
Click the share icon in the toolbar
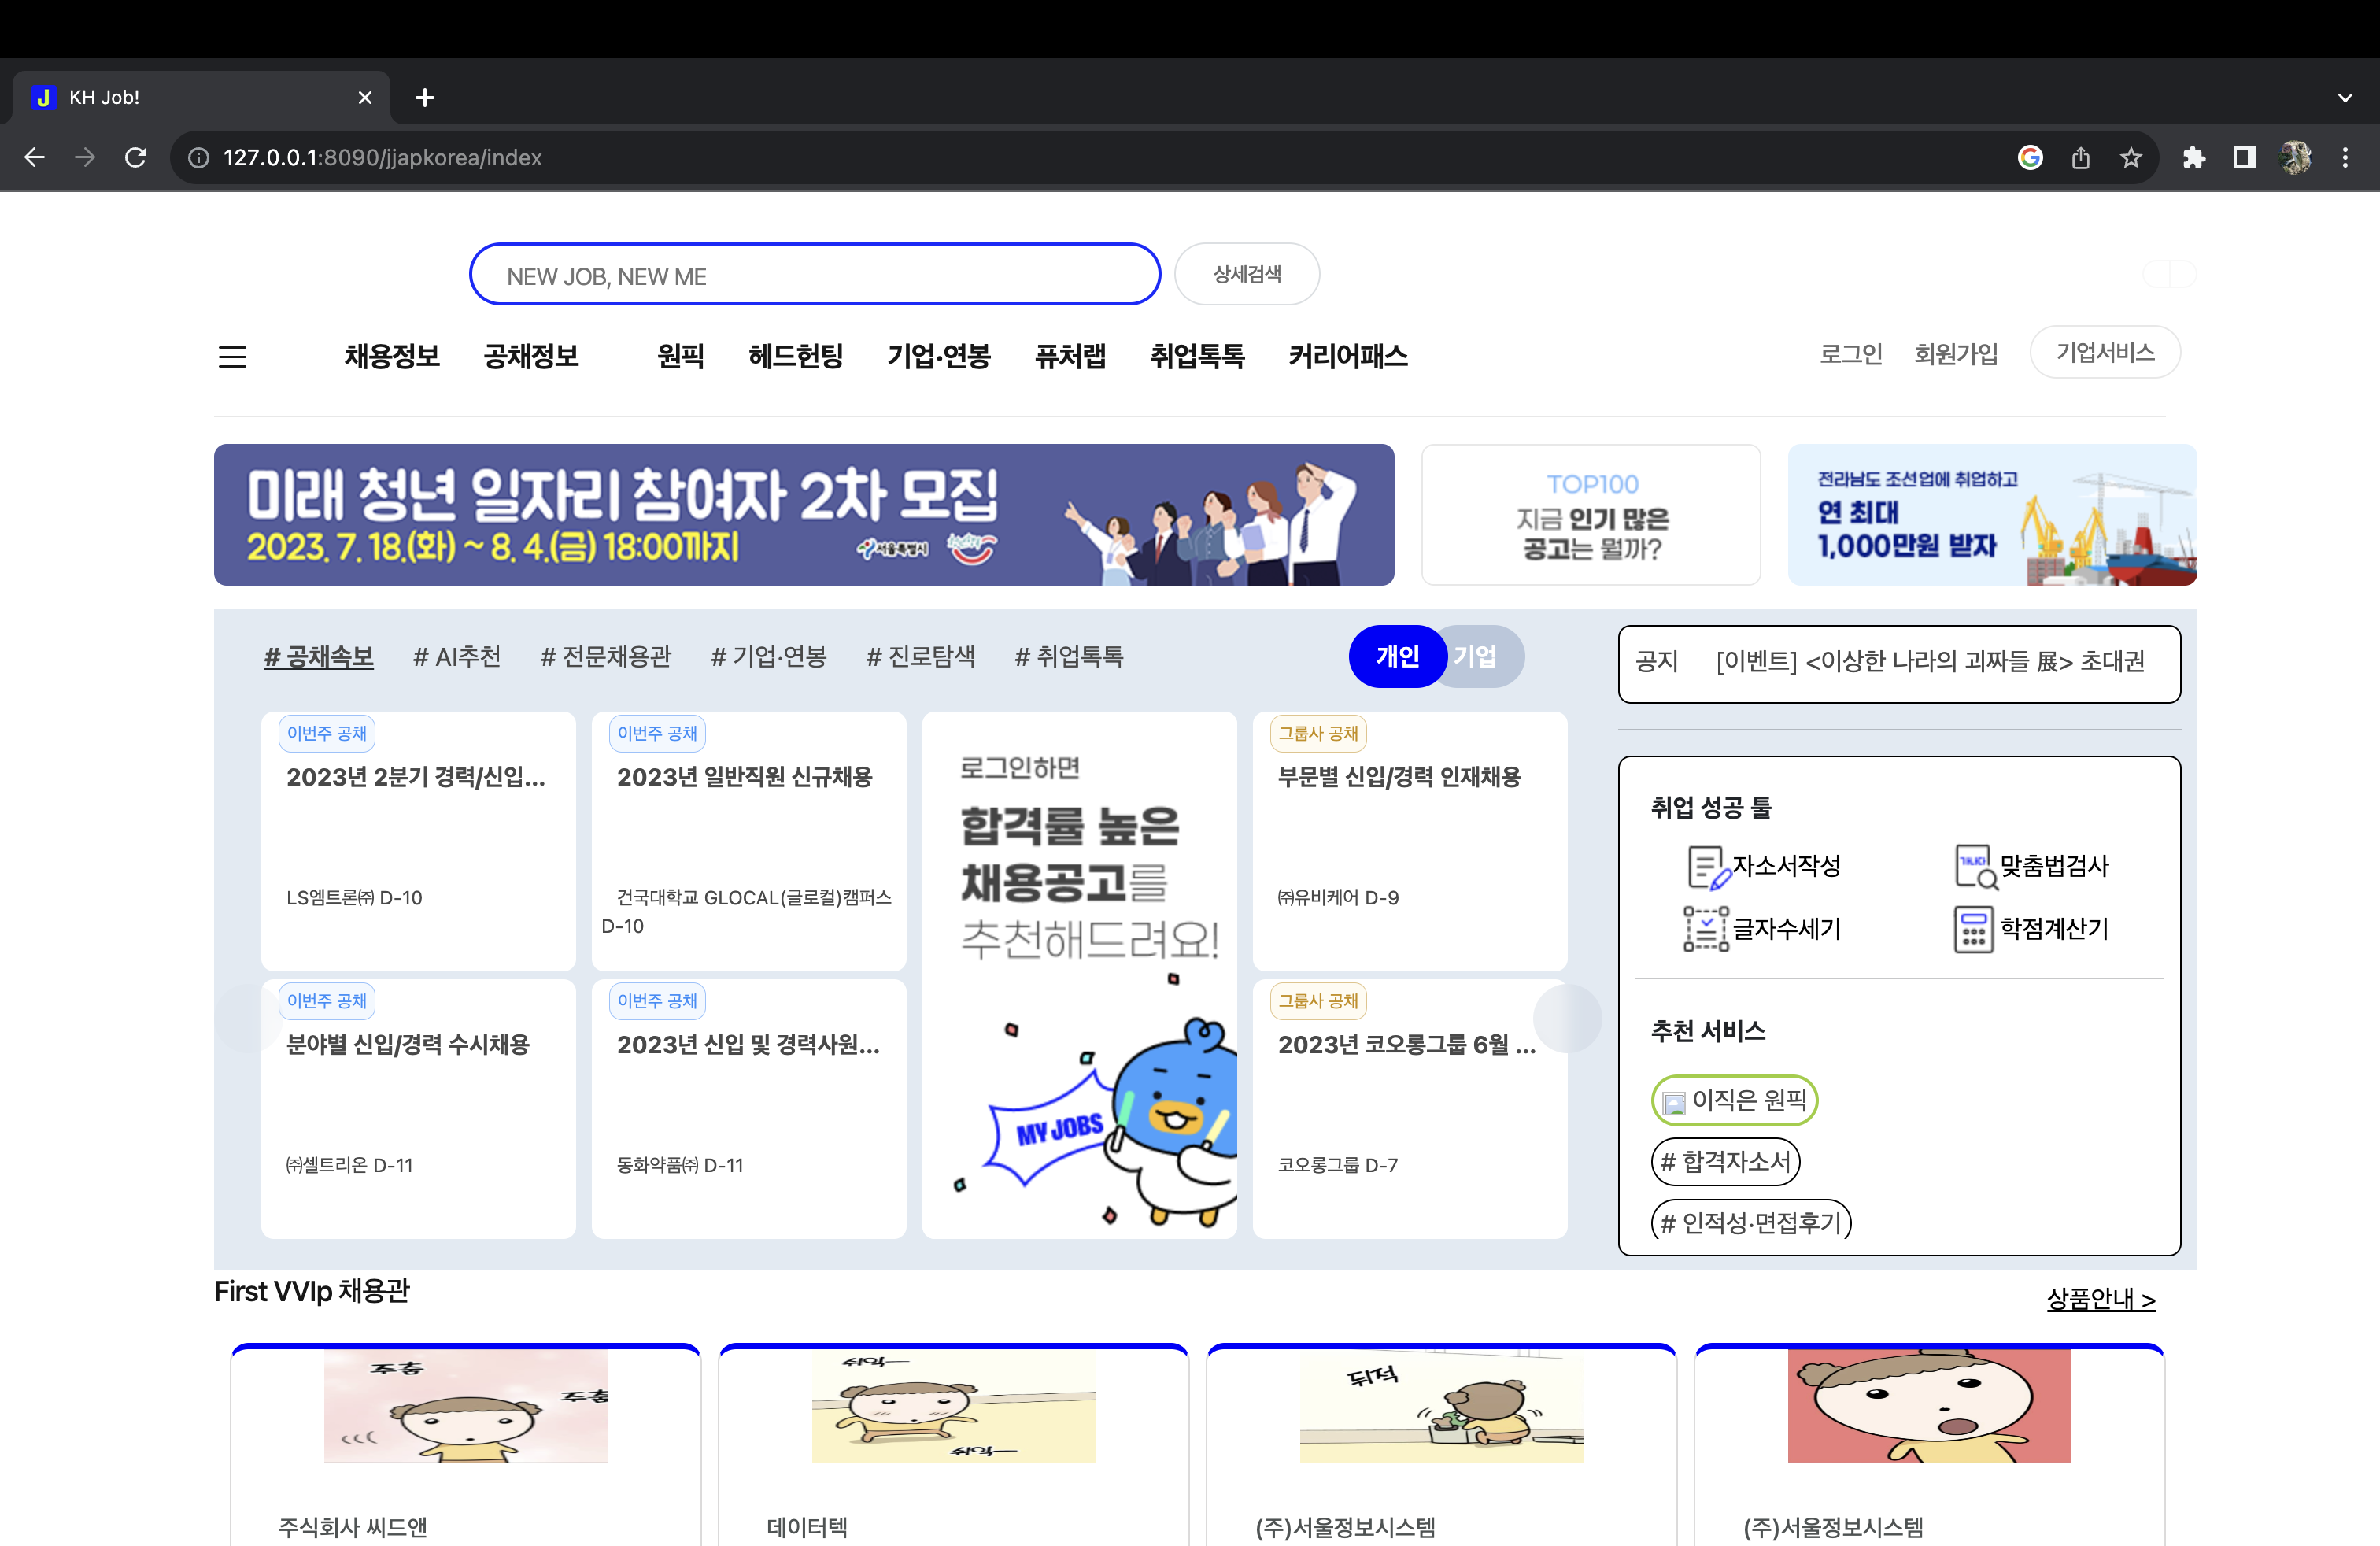[2082, 157]
